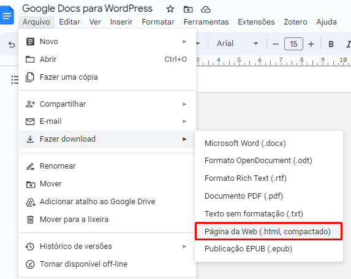351x279 pixels.
Task: Star the Google Docs para WordPress document
Action: coord(170,9)
